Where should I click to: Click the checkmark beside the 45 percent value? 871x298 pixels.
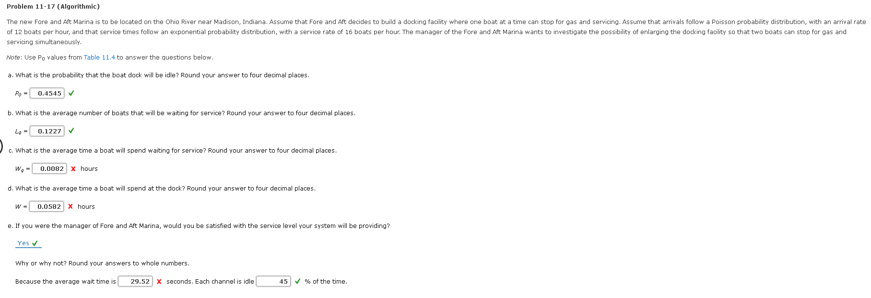coord(297,281)
